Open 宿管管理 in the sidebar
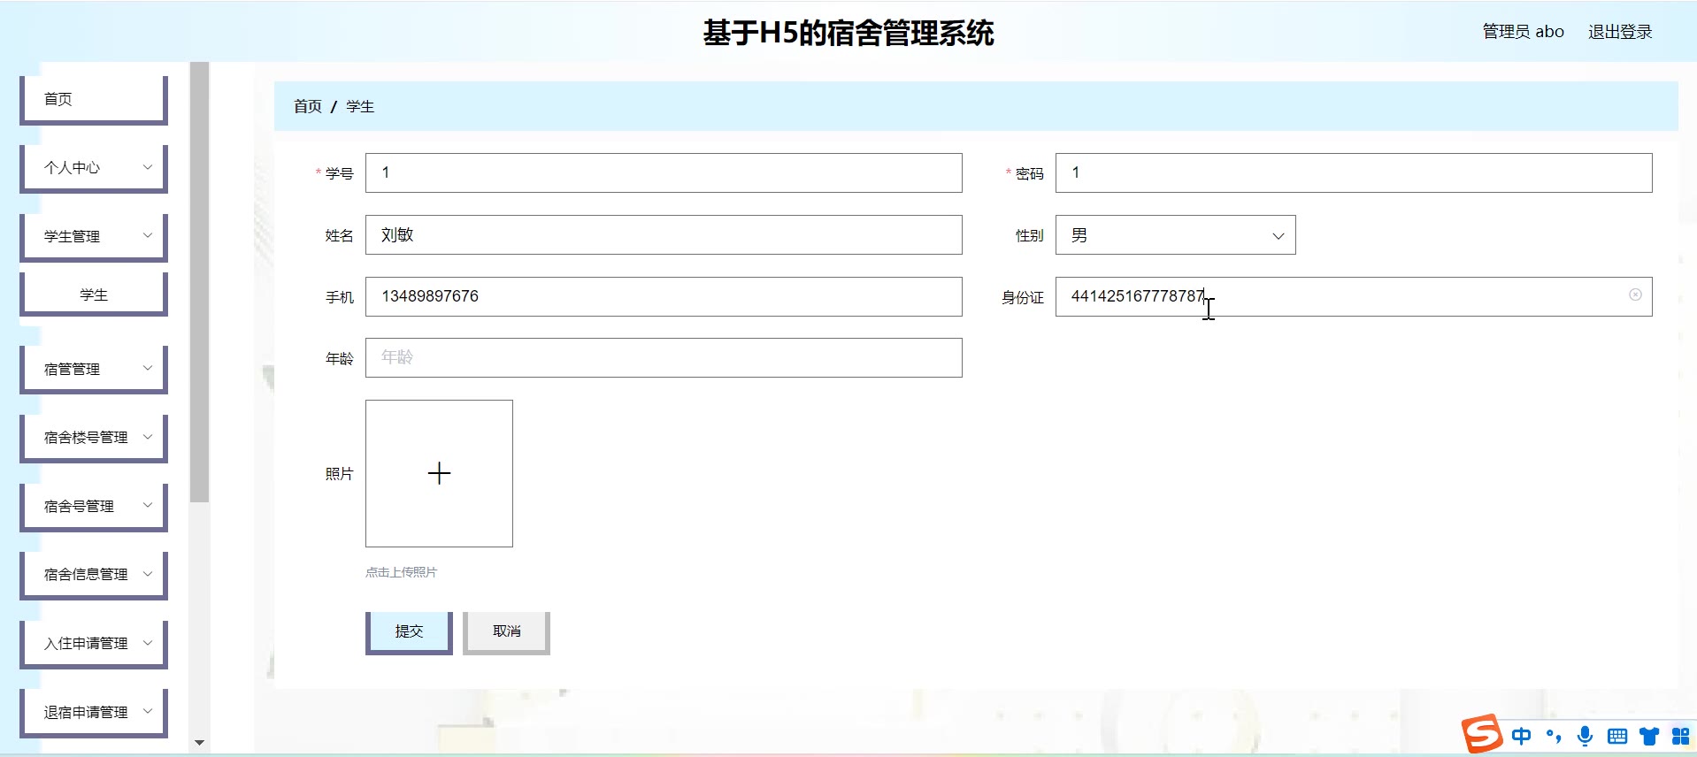Viewport: 1697px width, 757px height. click(x=94, y=369)
